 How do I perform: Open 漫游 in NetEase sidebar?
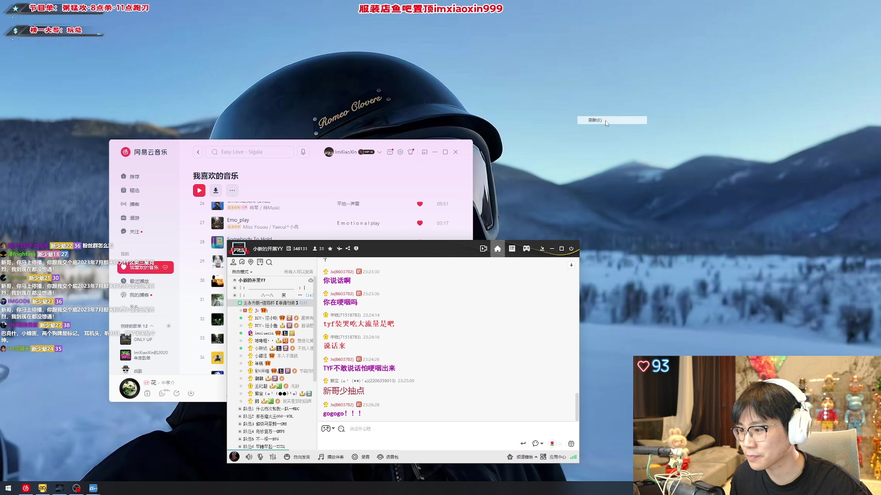(x=130, y=218)
